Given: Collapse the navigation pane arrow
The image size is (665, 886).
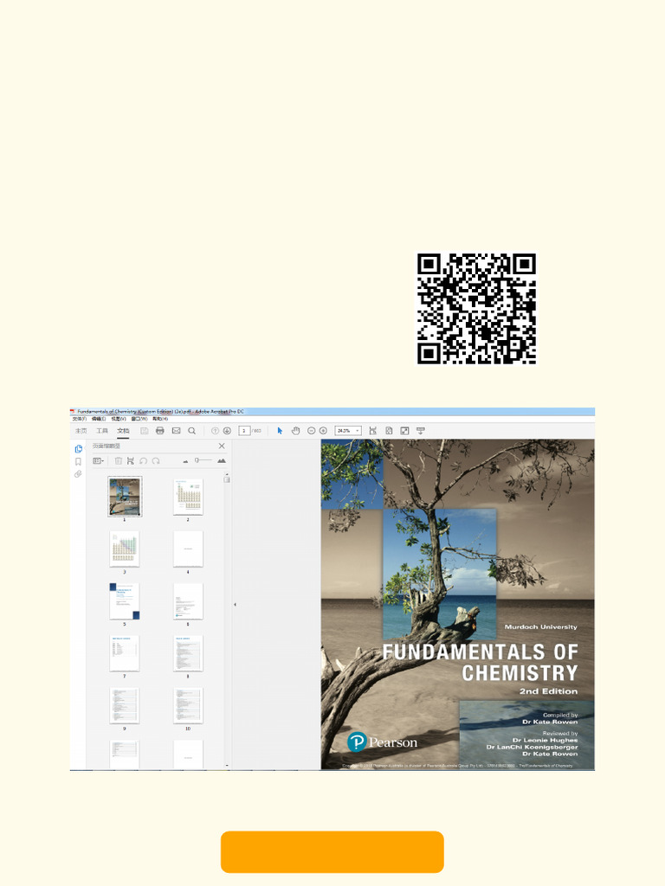Looking at the screenshot, I should (235, 605).
